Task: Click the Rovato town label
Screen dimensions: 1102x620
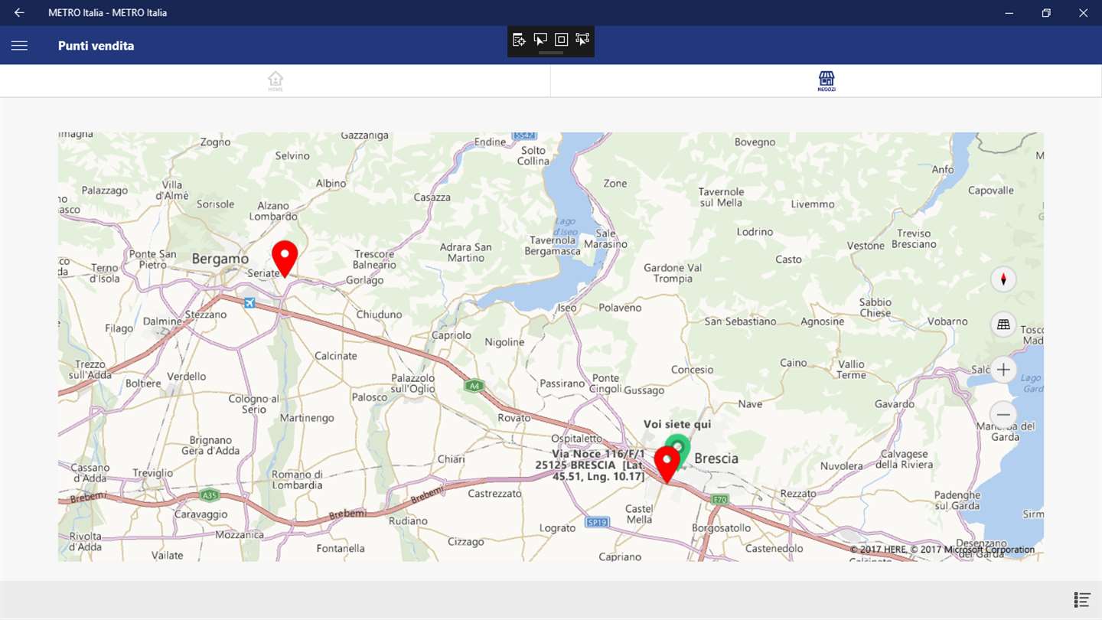Action: [514, 418]
